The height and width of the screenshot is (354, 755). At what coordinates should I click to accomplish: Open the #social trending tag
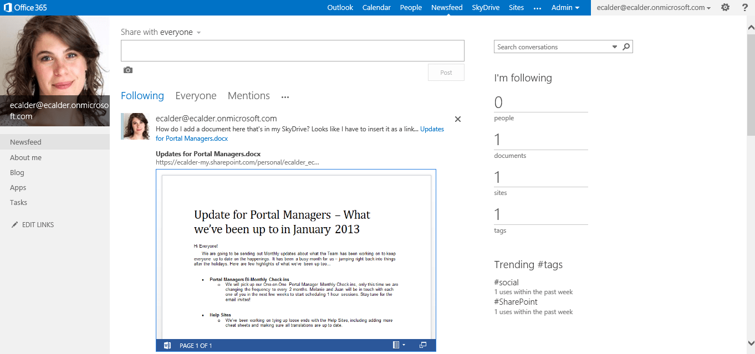coord(507,283)
